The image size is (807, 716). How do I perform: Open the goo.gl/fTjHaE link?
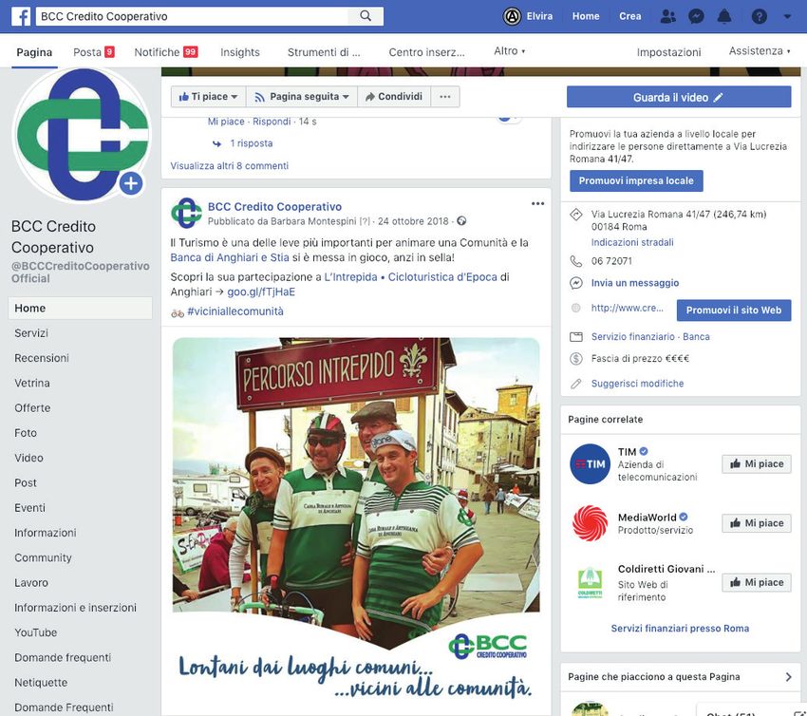[x=261, y=292]
